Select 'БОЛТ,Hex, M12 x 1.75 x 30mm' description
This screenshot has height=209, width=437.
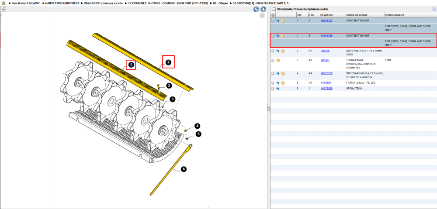tap(365, 51)
